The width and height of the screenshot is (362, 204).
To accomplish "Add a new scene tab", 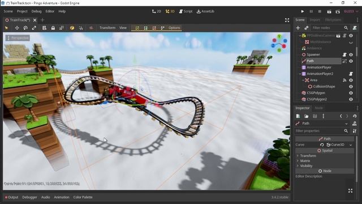I will [x=42, y=20].
